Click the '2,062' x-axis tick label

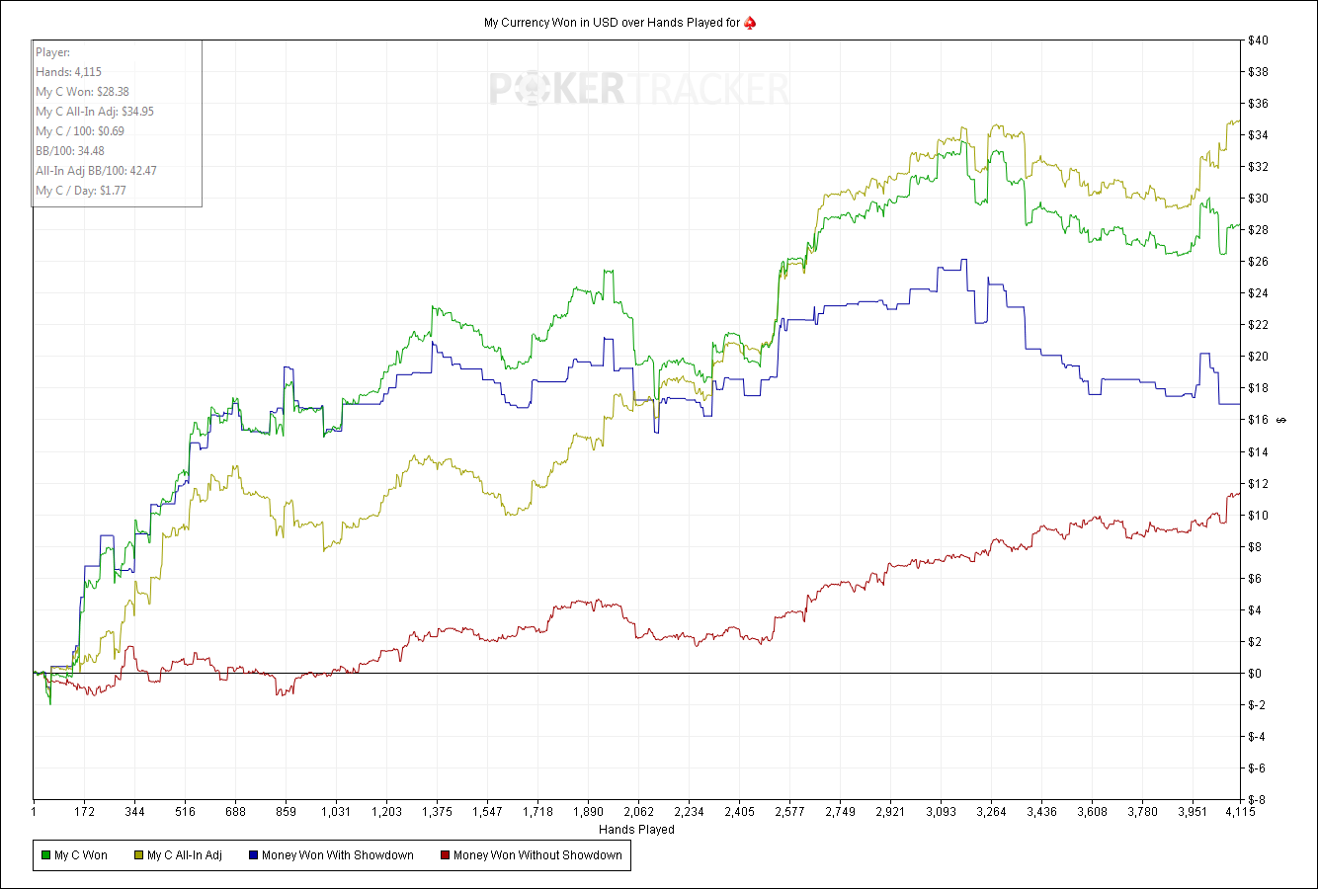pyautogui.click(x=638, y=812)
